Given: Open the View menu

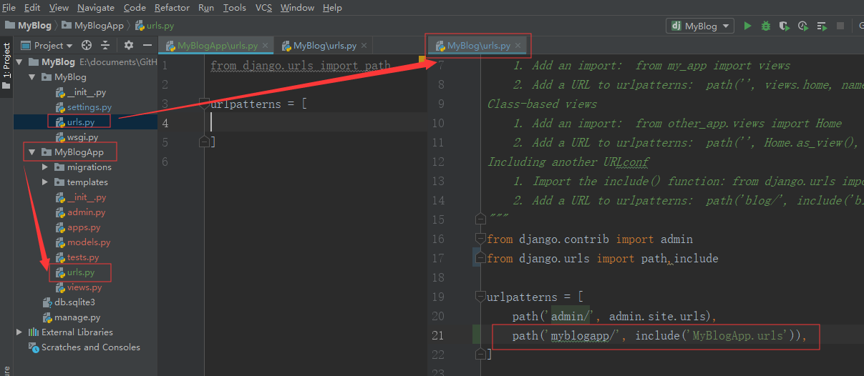Looking at the screenshot, I should click(59, 8).
